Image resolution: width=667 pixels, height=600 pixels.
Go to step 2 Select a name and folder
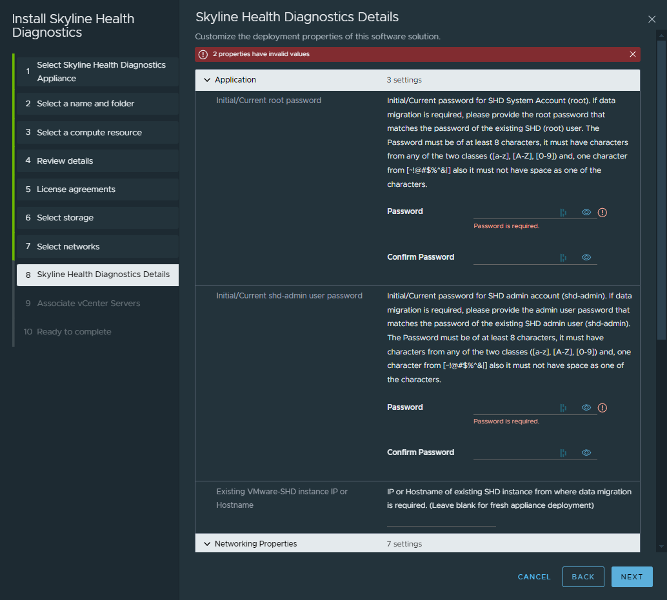pyautogui.click(x=97, y=104)
